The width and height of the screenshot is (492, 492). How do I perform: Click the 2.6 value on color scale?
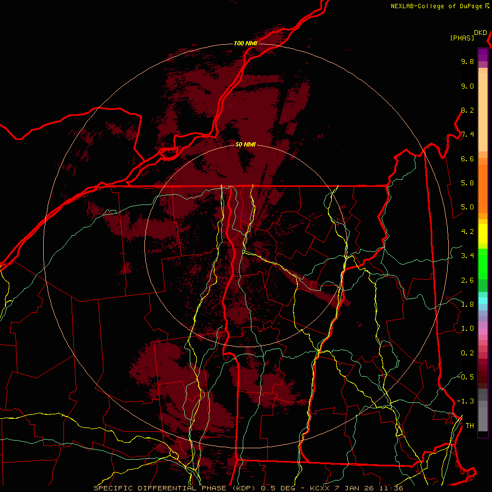467,280
